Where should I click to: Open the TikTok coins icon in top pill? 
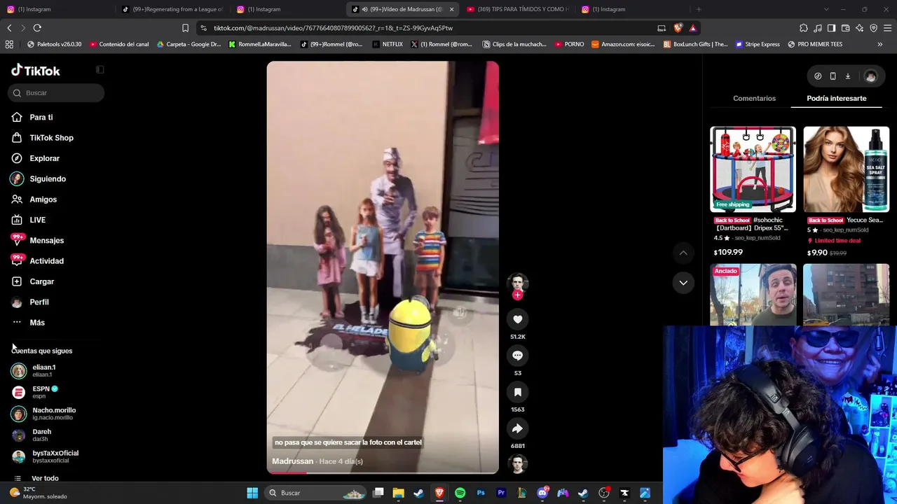[818, 76]
